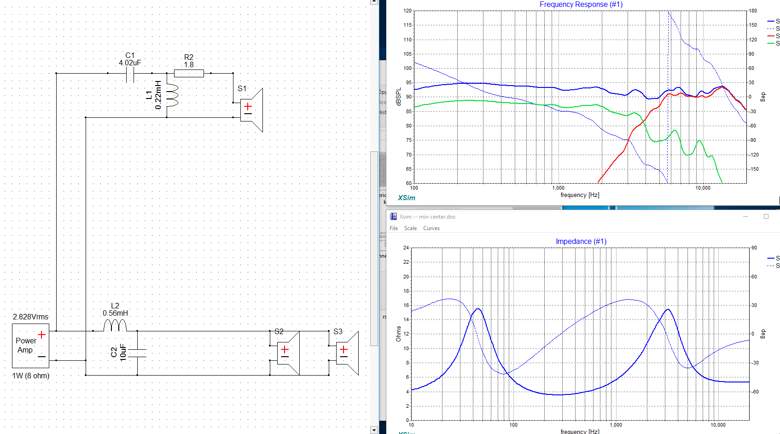The image size is (780, 434).
Task: Click the schematic scrollbar up arrow
Action: tap(374, 2)
